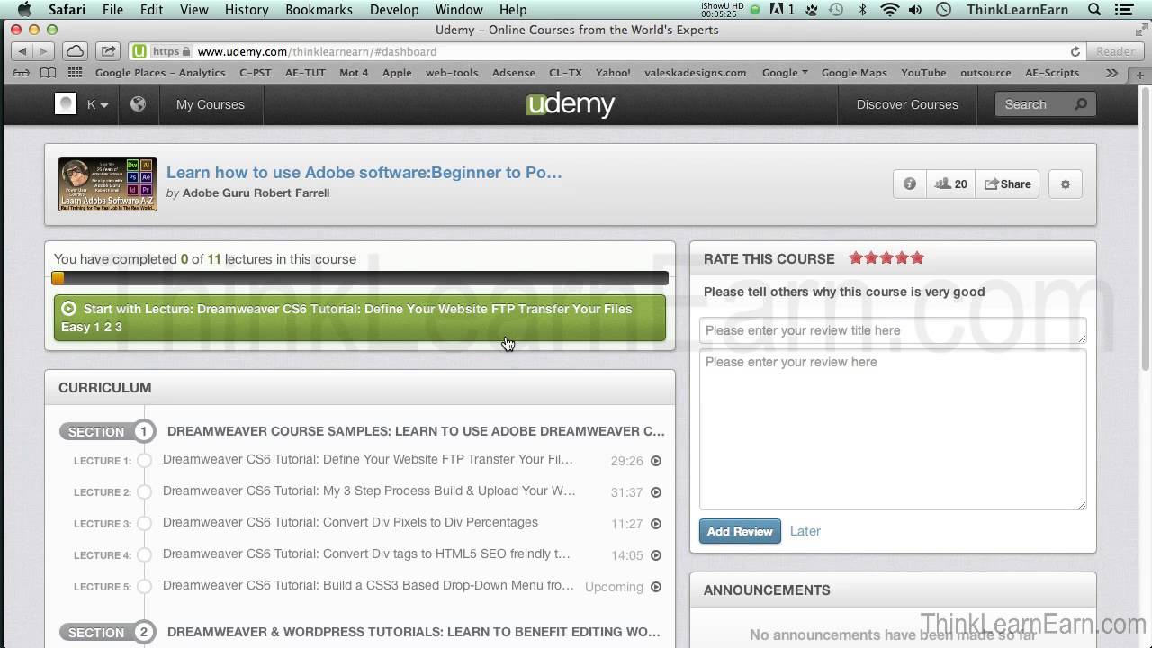Click play icon for Lecture 5

coord(656,587)
